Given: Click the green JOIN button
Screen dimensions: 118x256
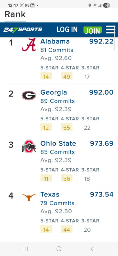Looking at the screenshot, I should [x=92, y=30].
